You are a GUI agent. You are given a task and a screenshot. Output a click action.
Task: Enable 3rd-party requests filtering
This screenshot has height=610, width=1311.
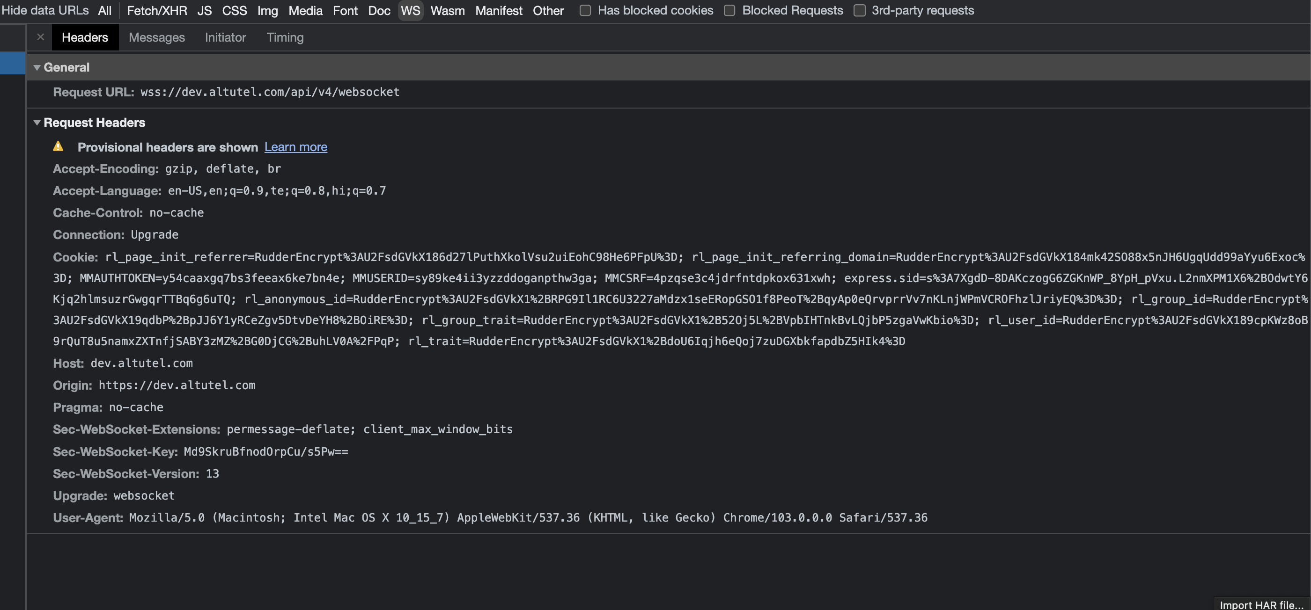(859, 10)
